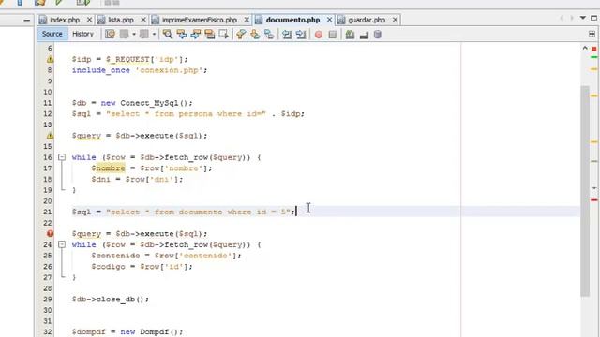Click the red mark in the error stripe
Screen dimensions: 600x337
(593, 199)
